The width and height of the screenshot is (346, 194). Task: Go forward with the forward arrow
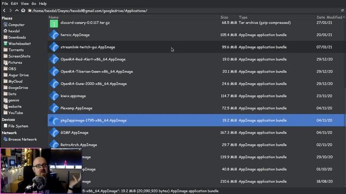point(10,10)
